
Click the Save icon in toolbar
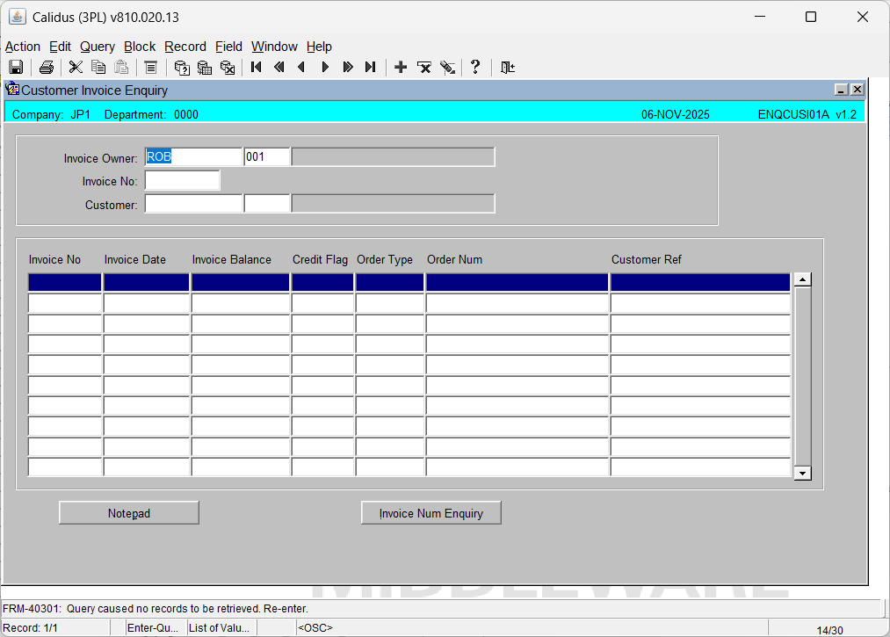15,68
